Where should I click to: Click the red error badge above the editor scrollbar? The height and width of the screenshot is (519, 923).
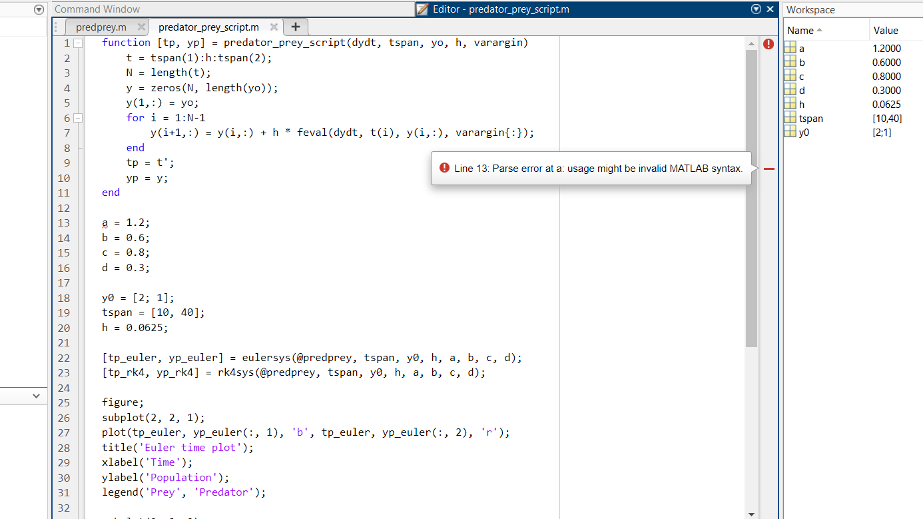769,43
